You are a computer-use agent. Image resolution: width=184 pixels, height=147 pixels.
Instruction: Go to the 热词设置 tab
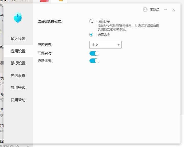18,75
